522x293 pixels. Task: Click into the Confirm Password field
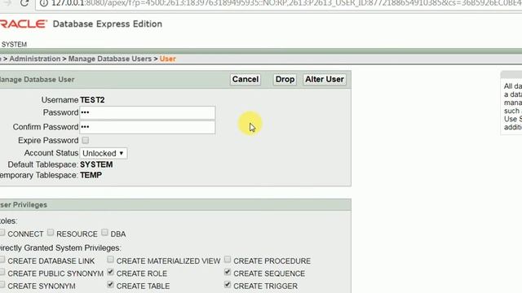148,127
